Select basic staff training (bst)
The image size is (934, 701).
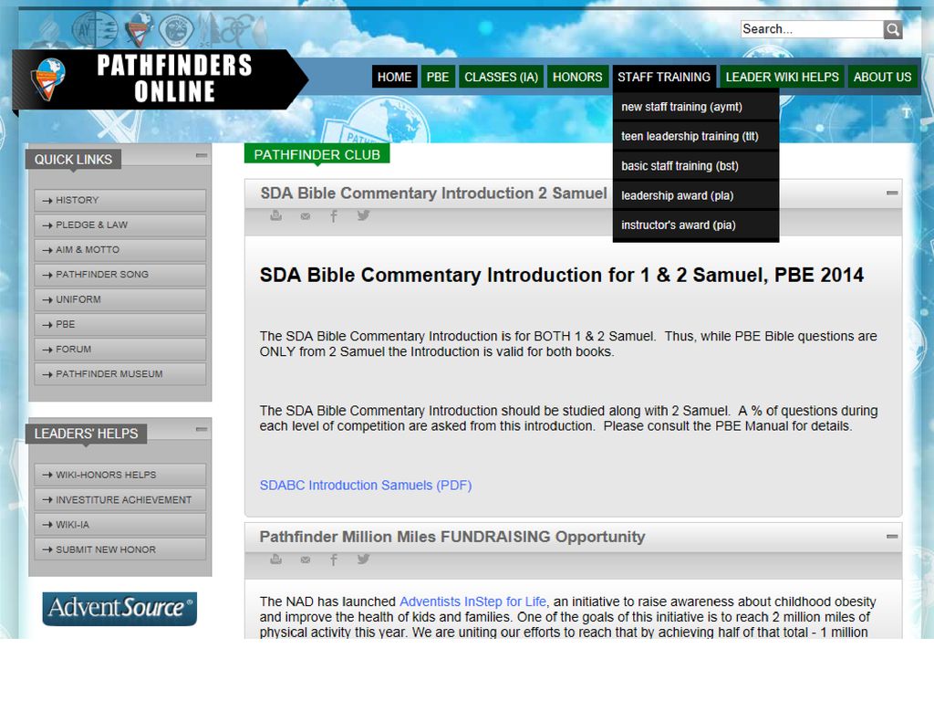tap(696, 166)
